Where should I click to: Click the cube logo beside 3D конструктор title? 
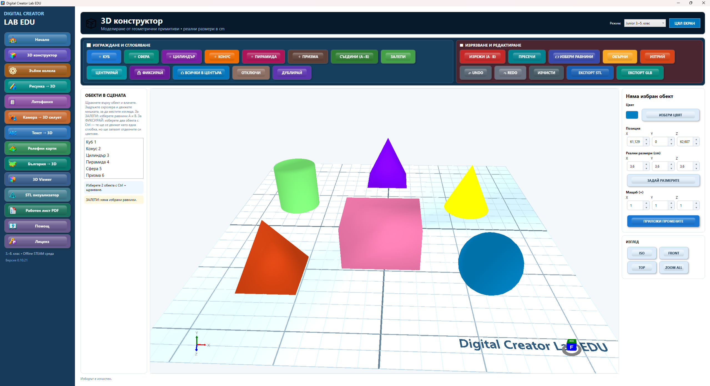(91, 24)
